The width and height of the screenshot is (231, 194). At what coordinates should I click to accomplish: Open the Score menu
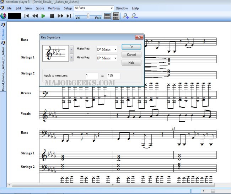[40, 8]
